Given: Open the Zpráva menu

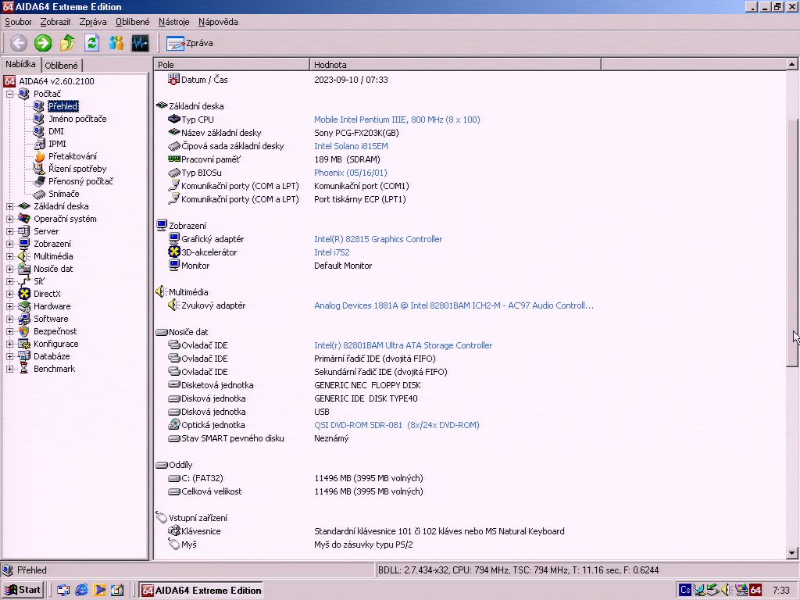Looking at the screenshot, I should [x=93, y=22].
